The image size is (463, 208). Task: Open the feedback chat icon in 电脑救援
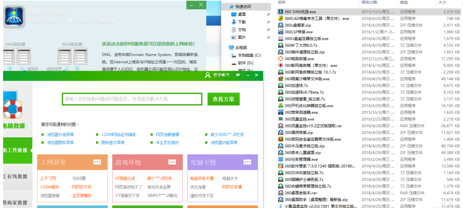(x=238, y=75)
